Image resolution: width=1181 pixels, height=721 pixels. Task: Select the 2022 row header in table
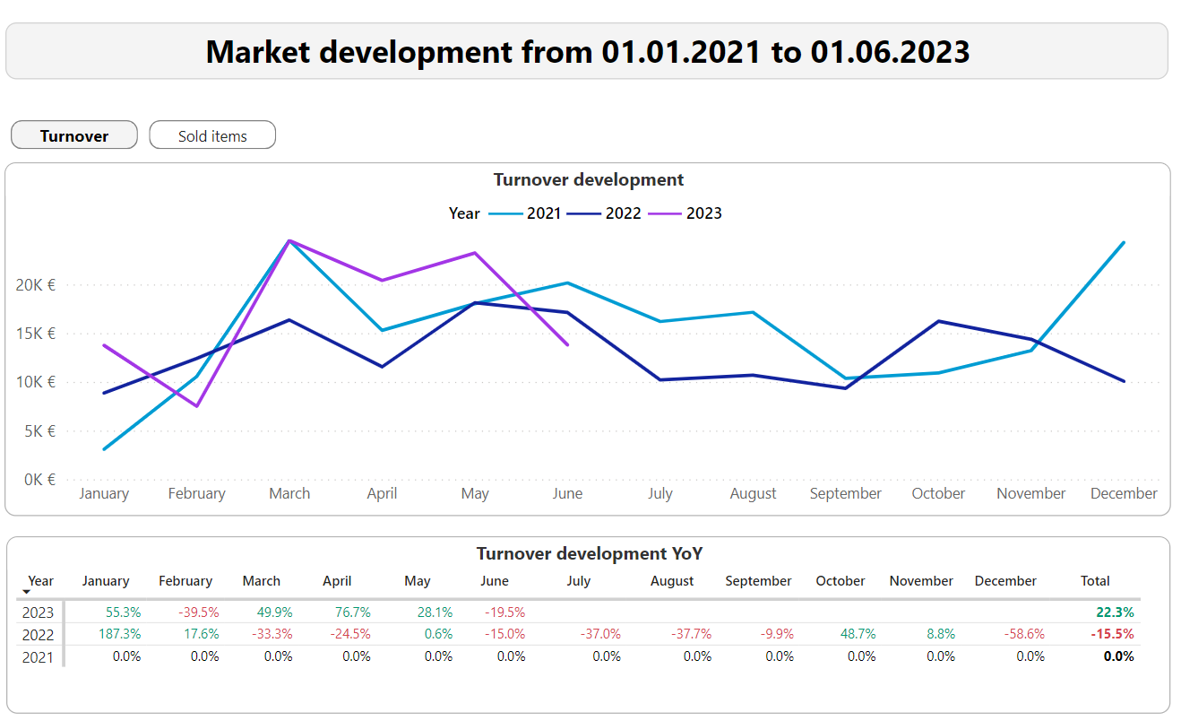pos(39,635)
